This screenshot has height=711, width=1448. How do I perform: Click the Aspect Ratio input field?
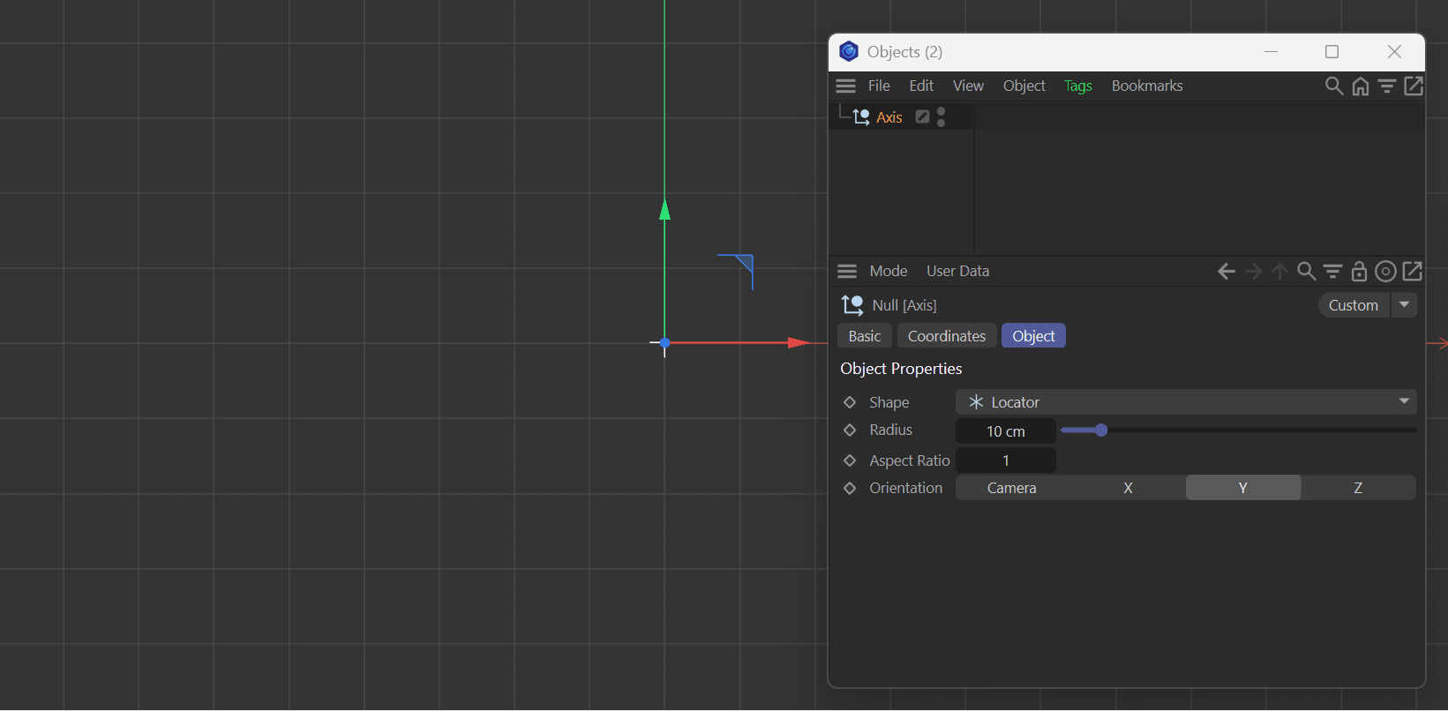tap(1005, 460)
